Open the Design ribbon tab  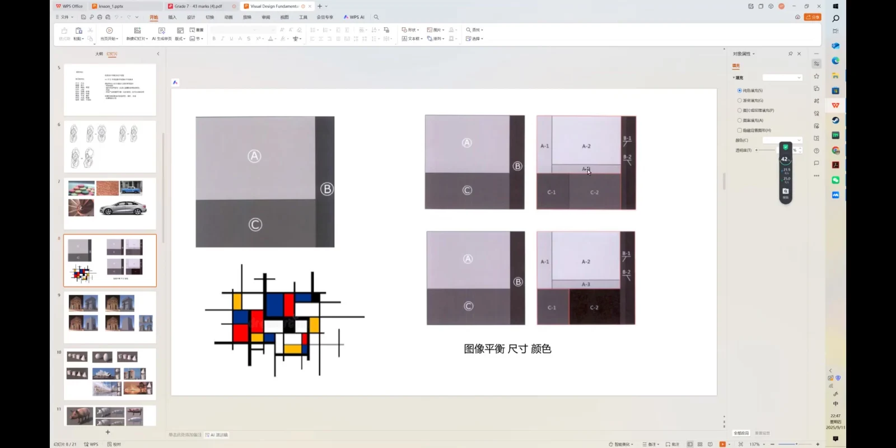[191, 17]
